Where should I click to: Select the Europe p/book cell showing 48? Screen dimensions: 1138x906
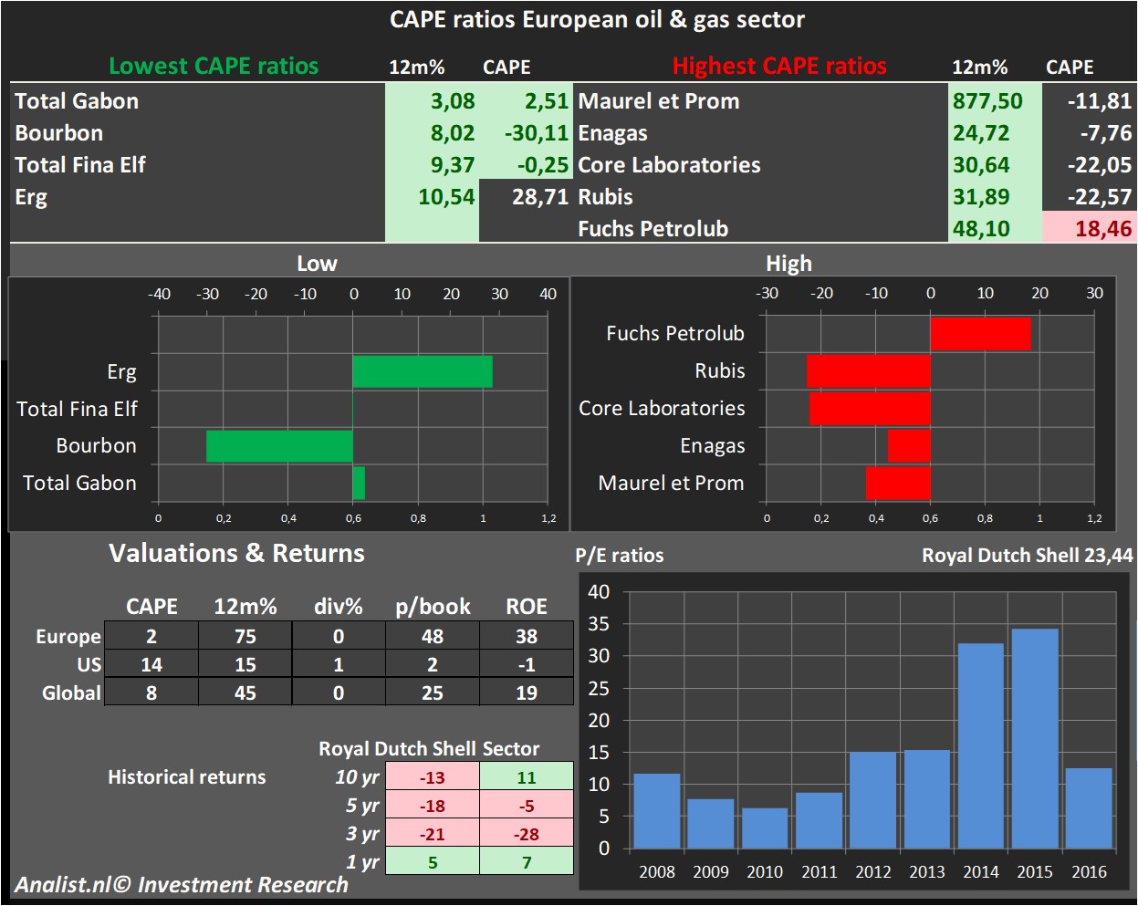click(433, 636)
